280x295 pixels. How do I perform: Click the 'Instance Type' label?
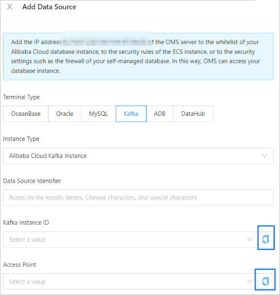coord(21,139)
